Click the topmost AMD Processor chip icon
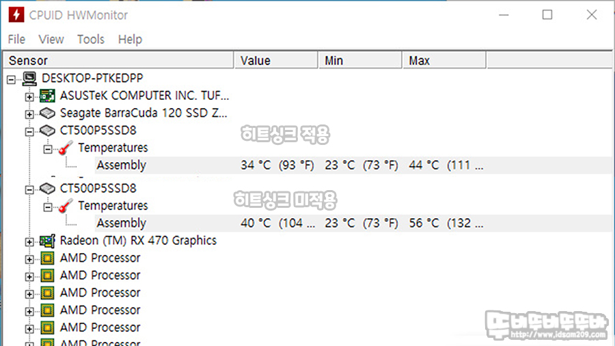This screenshot has height=346, width=615. click(47, 258)
